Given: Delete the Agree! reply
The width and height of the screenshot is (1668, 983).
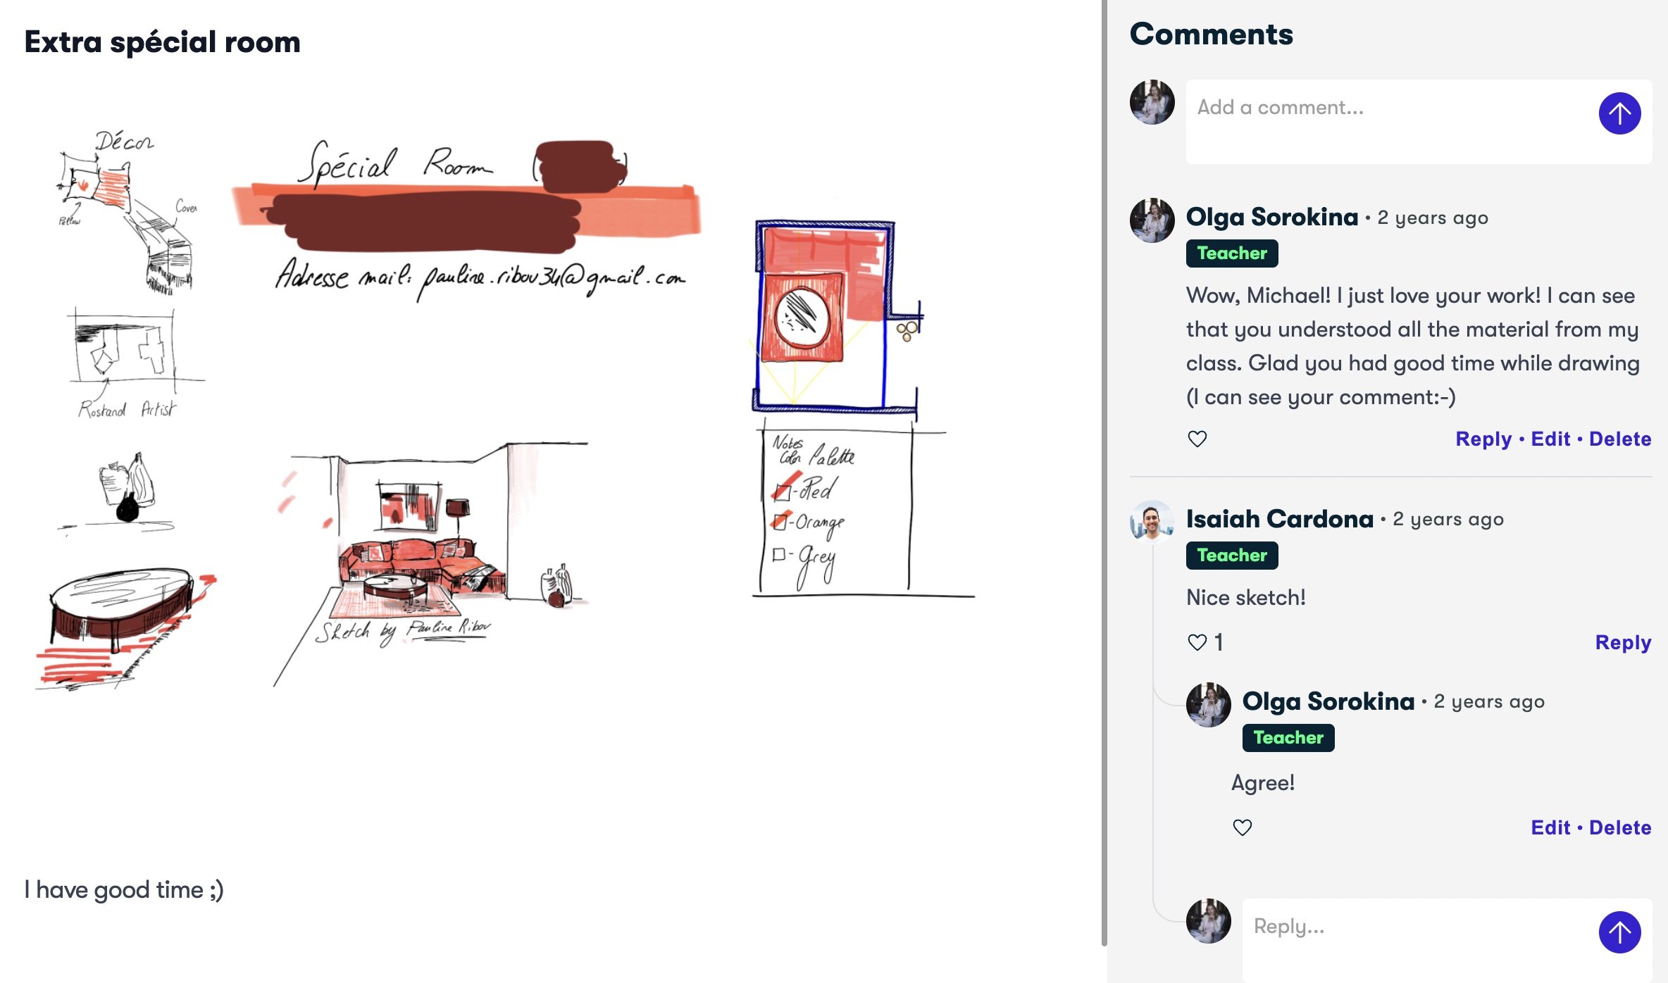Looking at the screenshot, I should coord(1620,827).
